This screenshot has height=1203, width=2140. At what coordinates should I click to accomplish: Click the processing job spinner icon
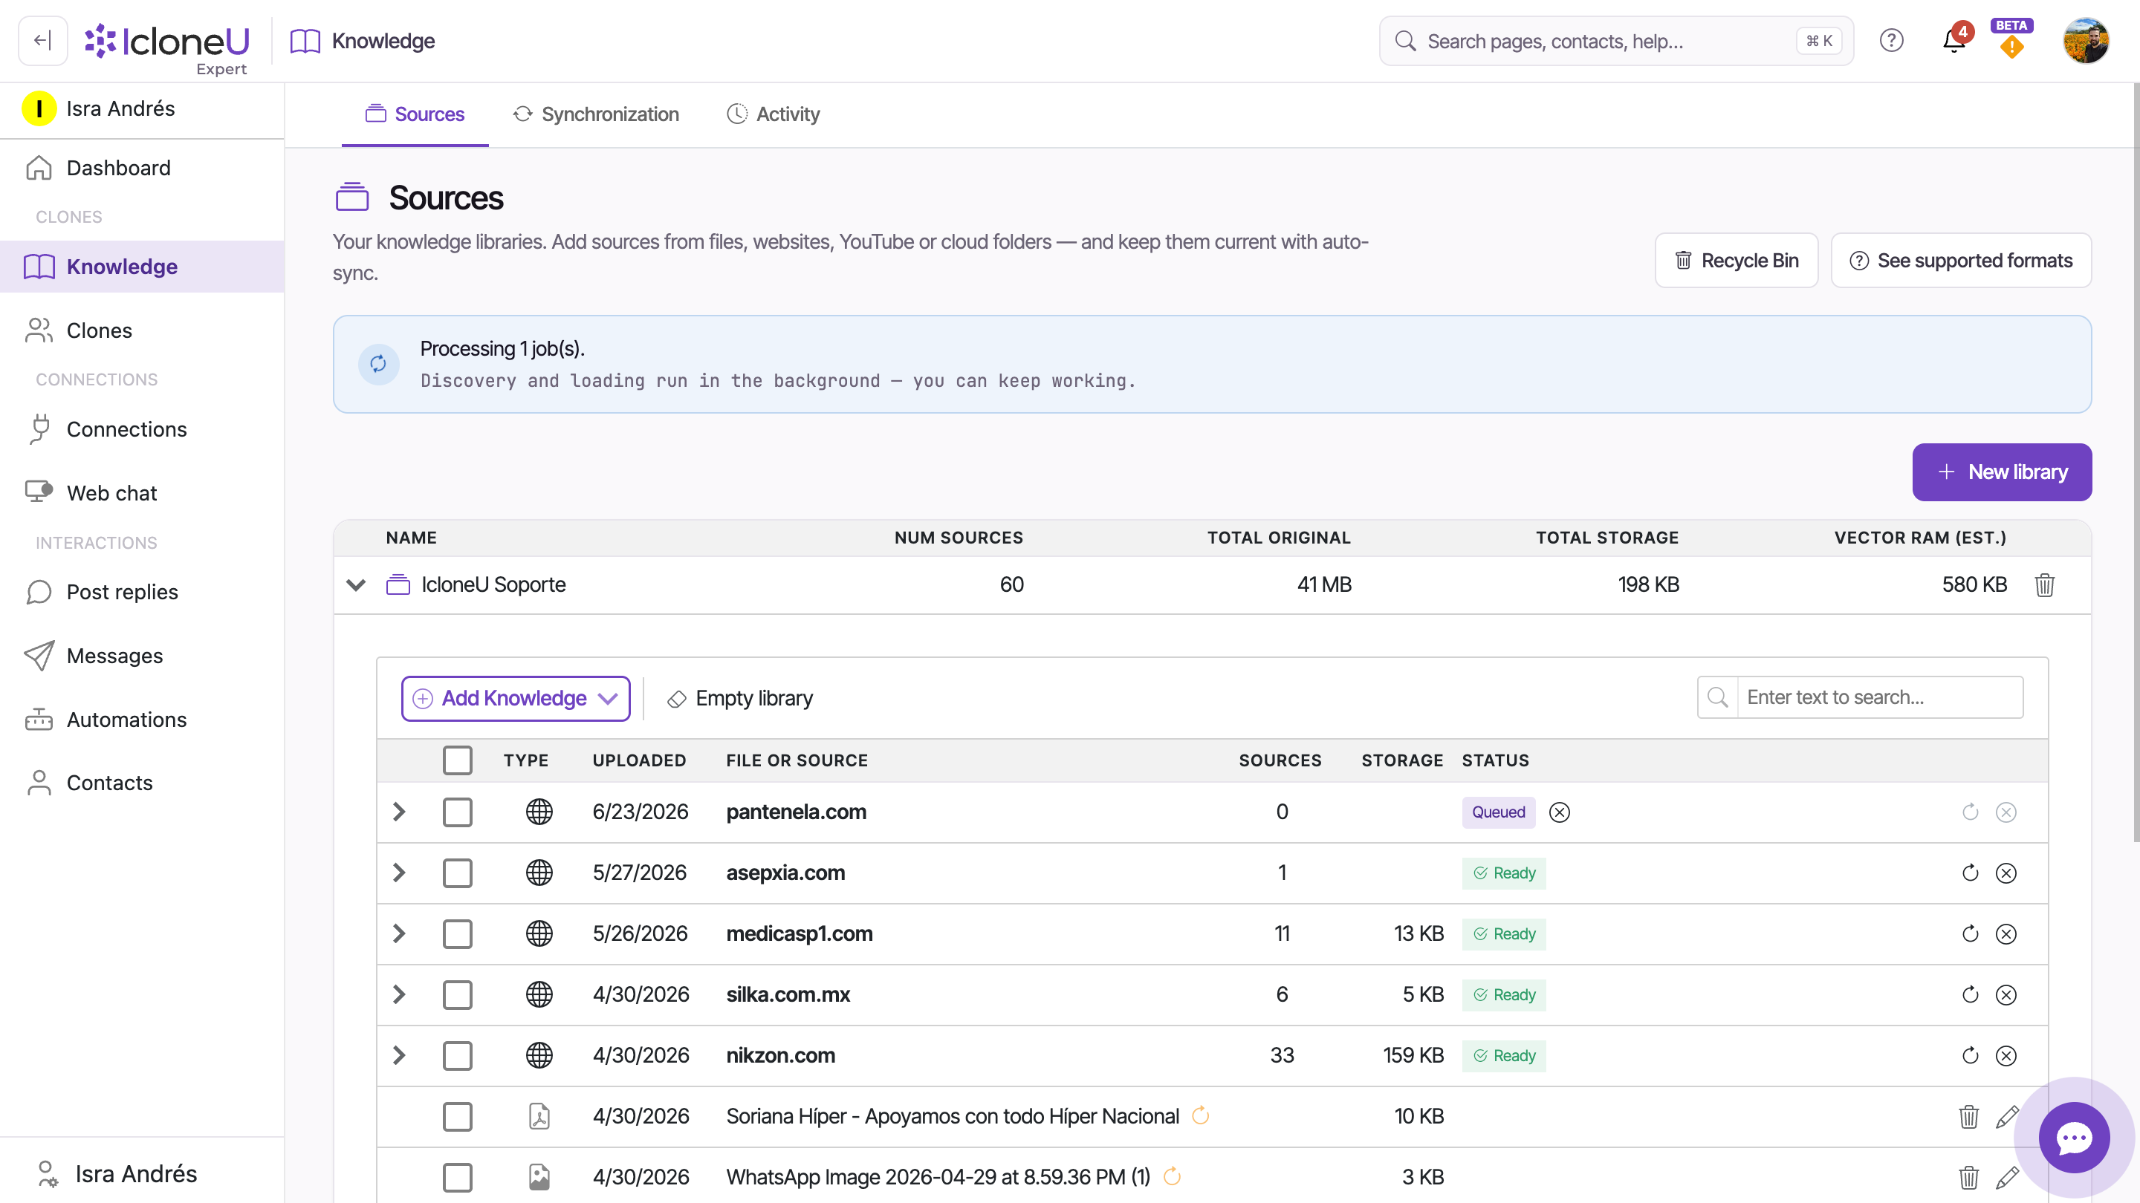(x=378, y=364)
